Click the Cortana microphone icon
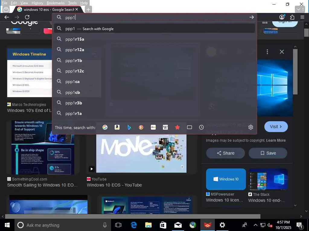309x231 pixels. pyautogui.click(x=105, y=225)
